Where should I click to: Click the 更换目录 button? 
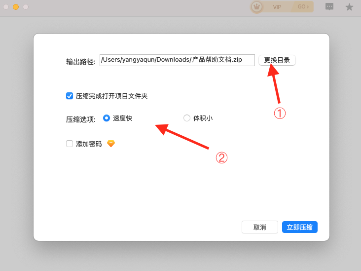coord(277,60)
